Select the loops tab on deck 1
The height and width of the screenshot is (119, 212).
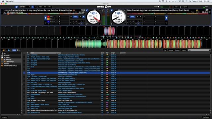45,23
